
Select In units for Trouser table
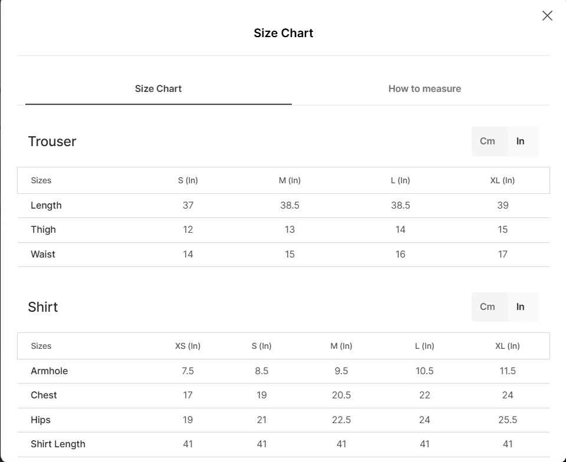click(x=521, y=141)
